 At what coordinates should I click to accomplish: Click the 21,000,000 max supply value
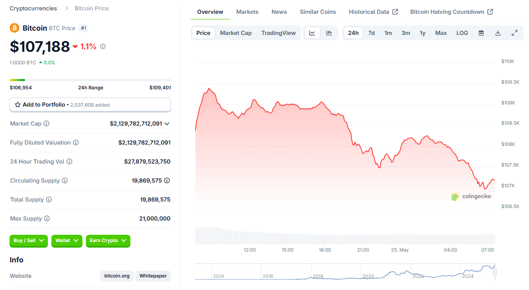point(155,218)
